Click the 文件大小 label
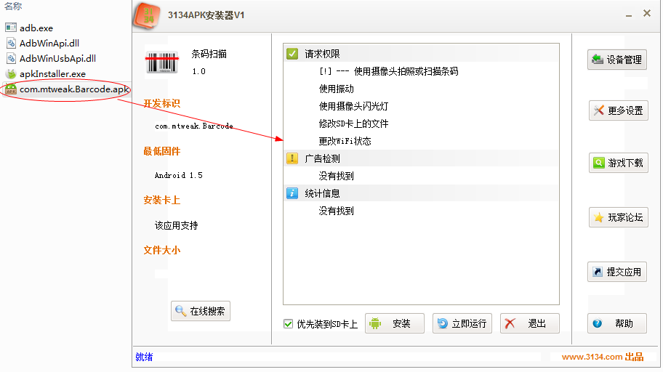Viewport: 663px width, 372px height. [161, 250]
